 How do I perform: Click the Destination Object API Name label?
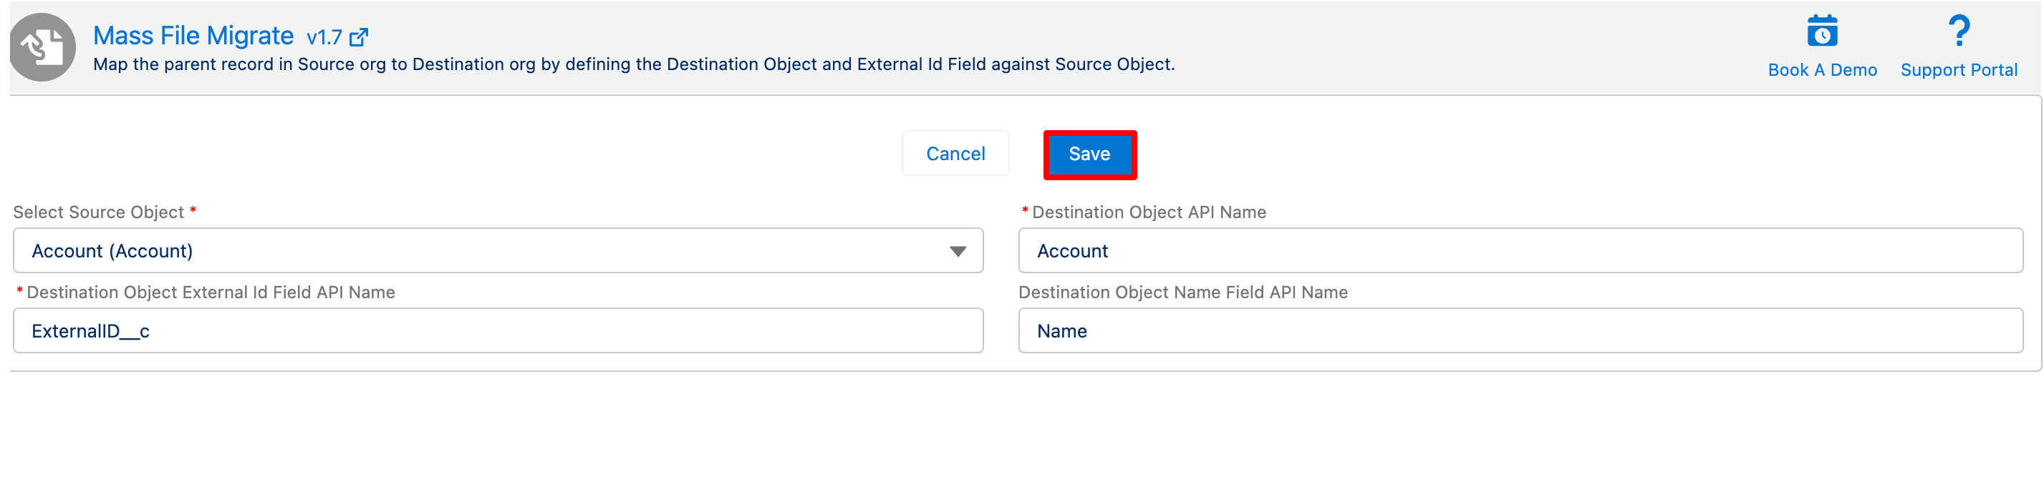click(x=1148, y=212)
